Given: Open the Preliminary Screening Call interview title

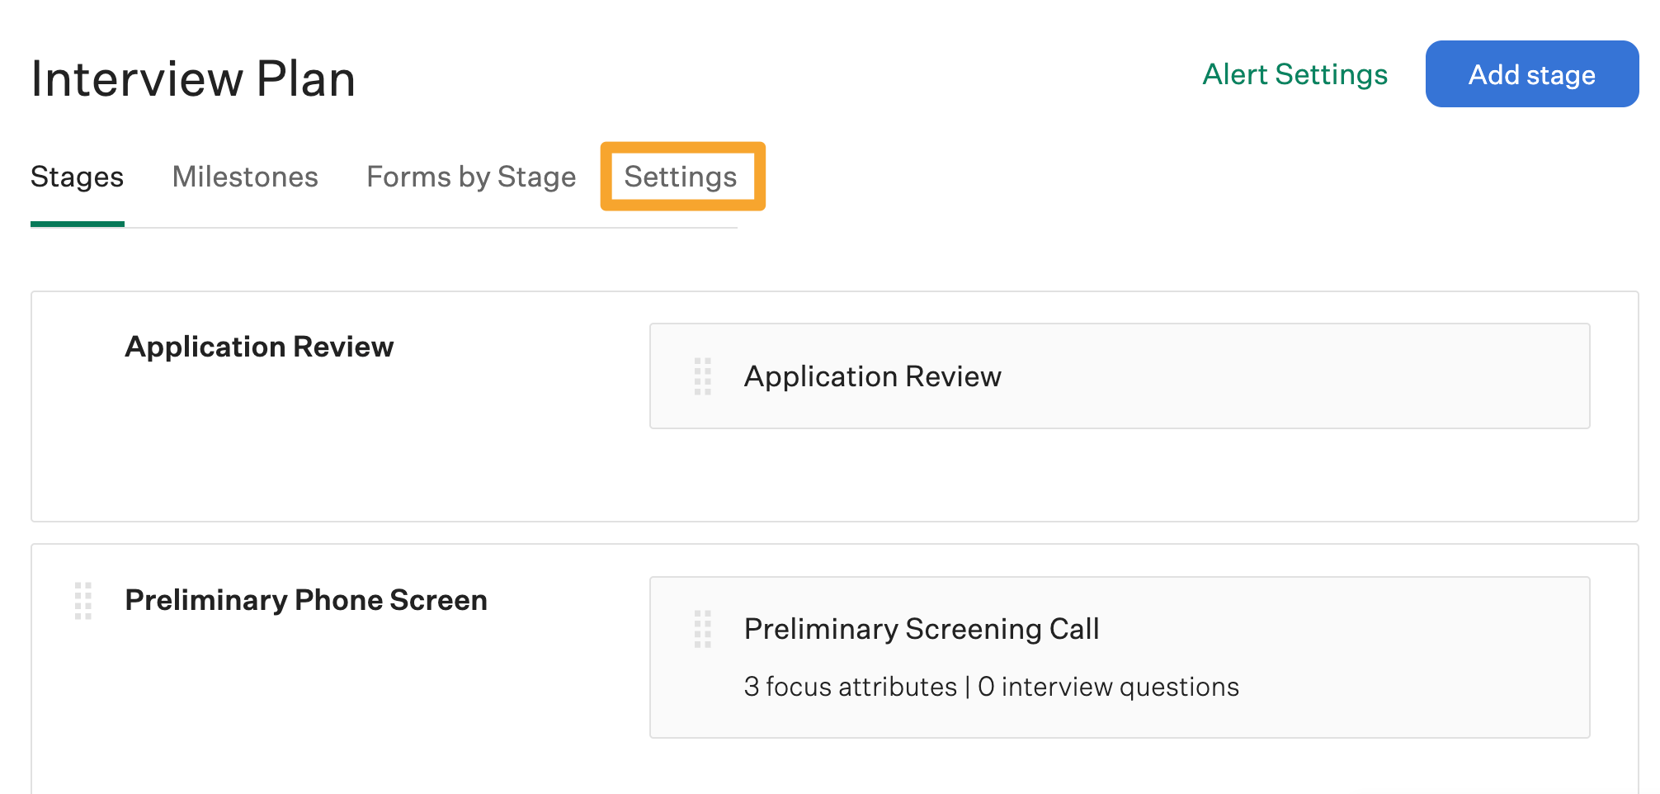Looking at the screenshot, I should 922,629.
